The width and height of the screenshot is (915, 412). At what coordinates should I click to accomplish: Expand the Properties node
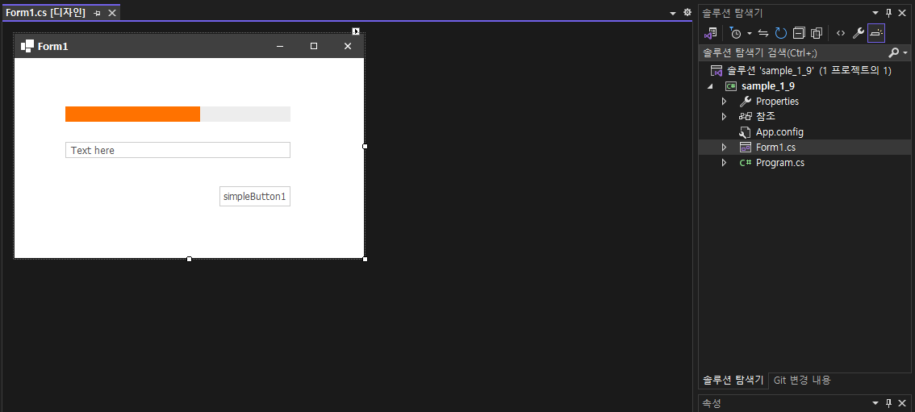click(x=725, y=102)
